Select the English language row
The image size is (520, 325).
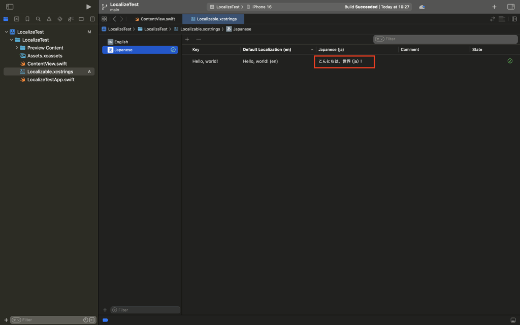[x=140, y=42]
